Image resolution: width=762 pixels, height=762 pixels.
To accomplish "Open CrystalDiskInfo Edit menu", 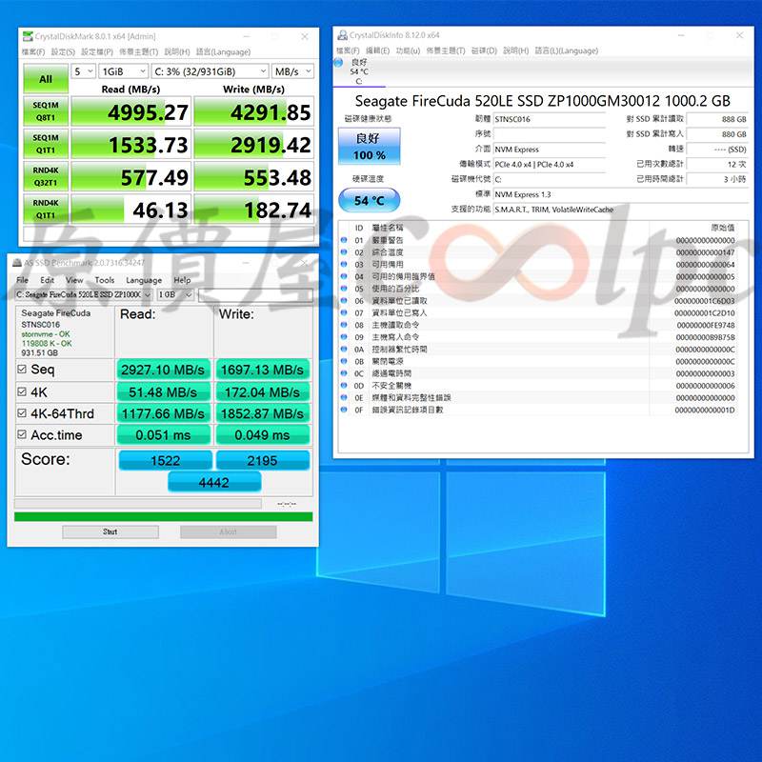I will (377, 50).
